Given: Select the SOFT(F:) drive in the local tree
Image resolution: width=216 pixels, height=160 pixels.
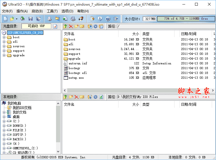Looking at the screenshot, I should [19, 135].
